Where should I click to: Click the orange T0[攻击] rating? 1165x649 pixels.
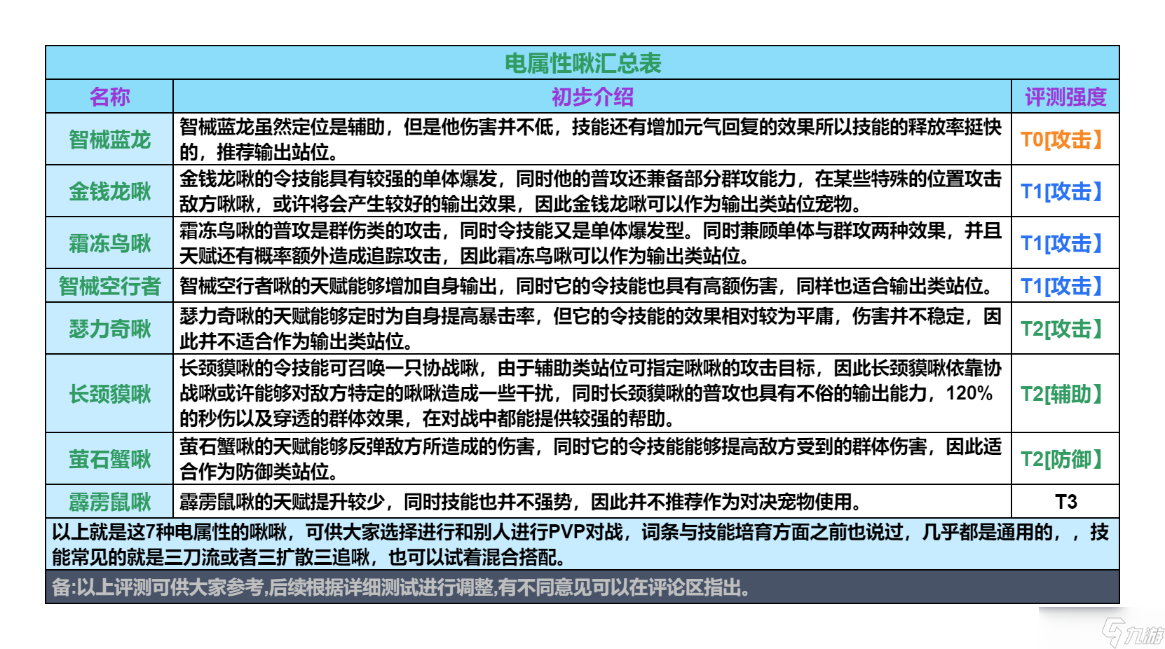coord(1062,139)
